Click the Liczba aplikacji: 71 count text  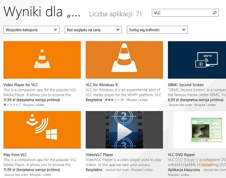pyautogui.click(x=115, y=14)
